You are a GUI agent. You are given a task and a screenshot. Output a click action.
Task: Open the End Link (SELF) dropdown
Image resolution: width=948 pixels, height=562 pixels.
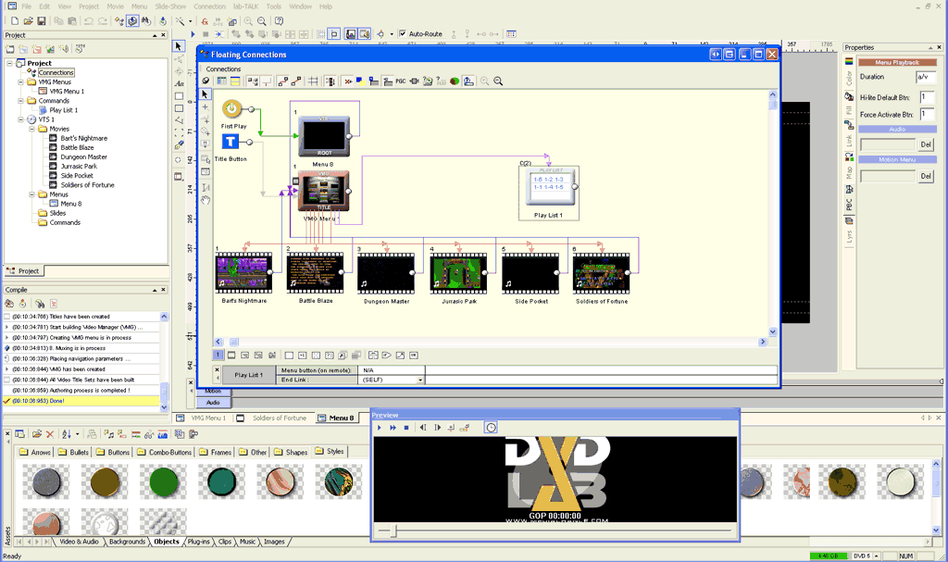pos(419,380)
